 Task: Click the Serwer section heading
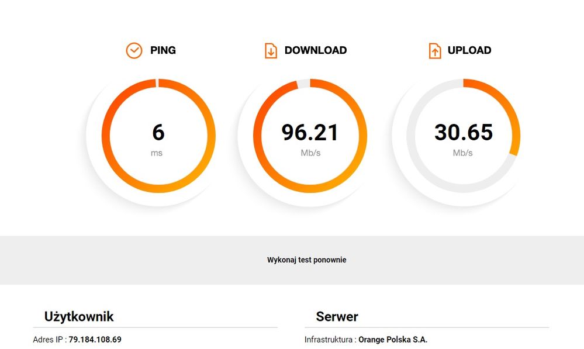click(337, 317)
